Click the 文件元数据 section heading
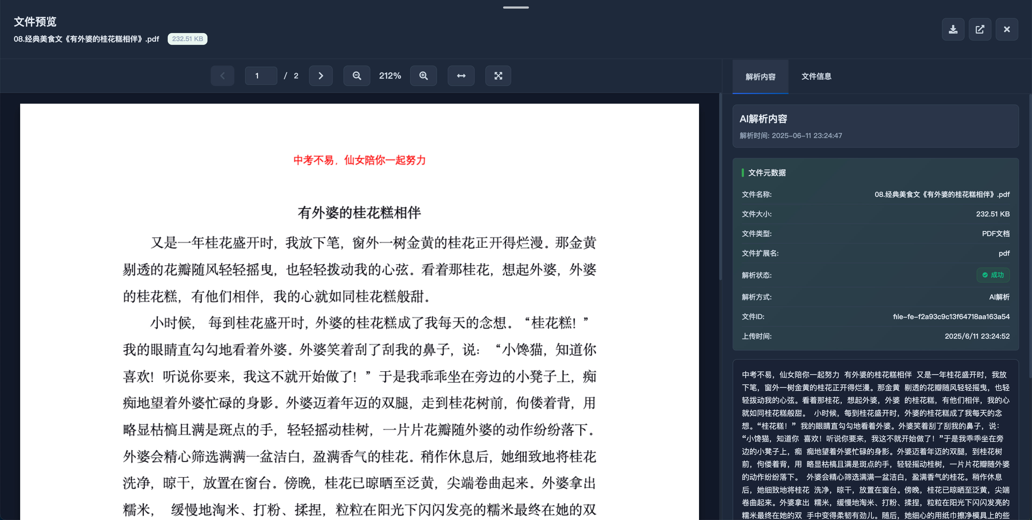Viewport: 1032px width, 520px height. pos(767,172)
